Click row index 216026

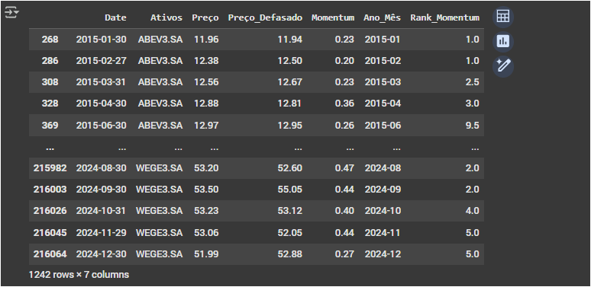pyautogui.click(x=50, y=211)
